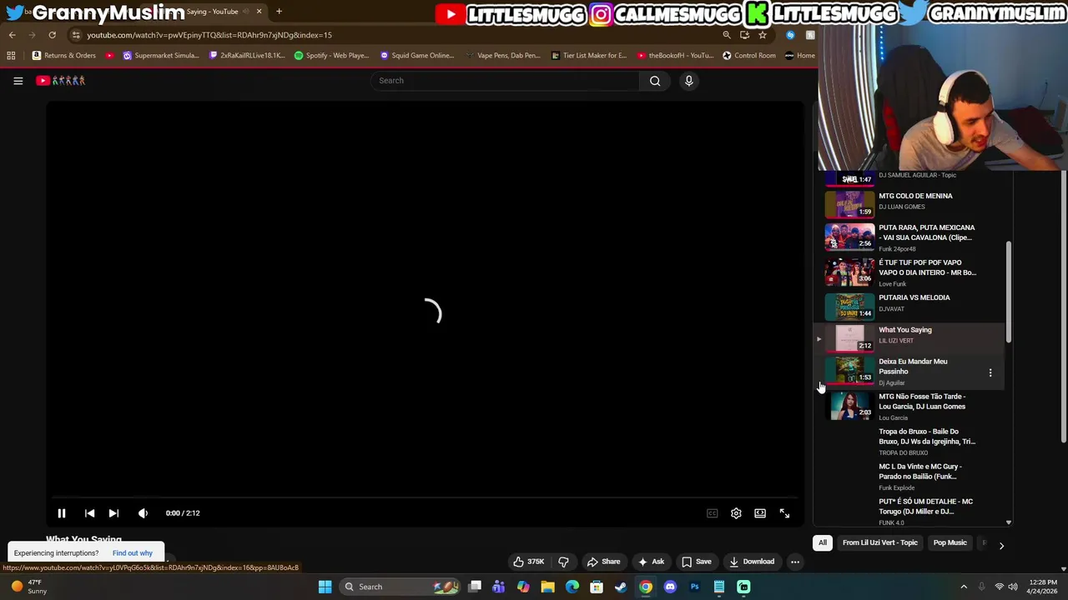Pause the video with the pause button
This screenshot has width=1068, height=600.
coord(61,513)
